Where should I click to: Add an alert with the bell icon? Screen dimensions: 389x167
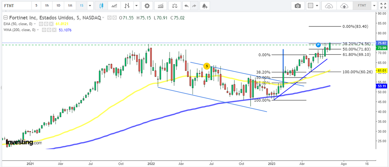[x=204, y=5]
